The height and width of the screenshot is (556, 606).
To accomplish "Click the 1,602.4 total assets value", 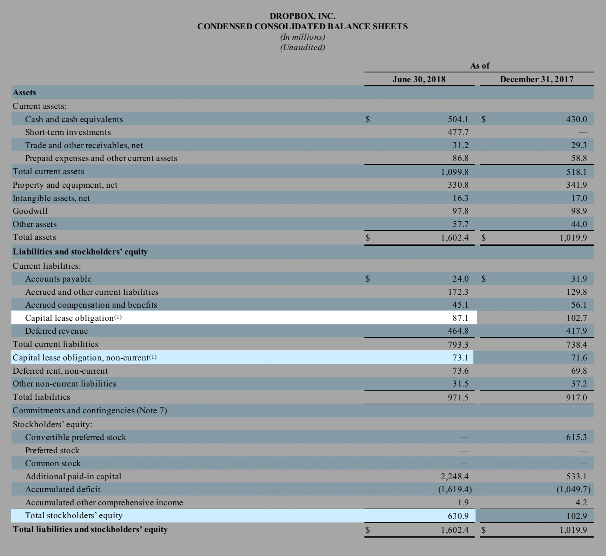I will (x=455, y=238).
